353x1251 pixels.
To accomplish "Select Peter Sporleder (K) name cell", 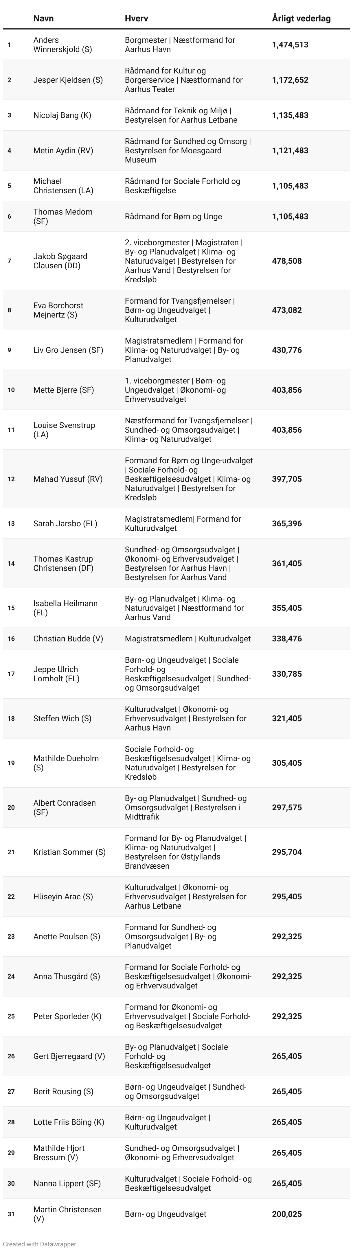I will coord(68,1016).
